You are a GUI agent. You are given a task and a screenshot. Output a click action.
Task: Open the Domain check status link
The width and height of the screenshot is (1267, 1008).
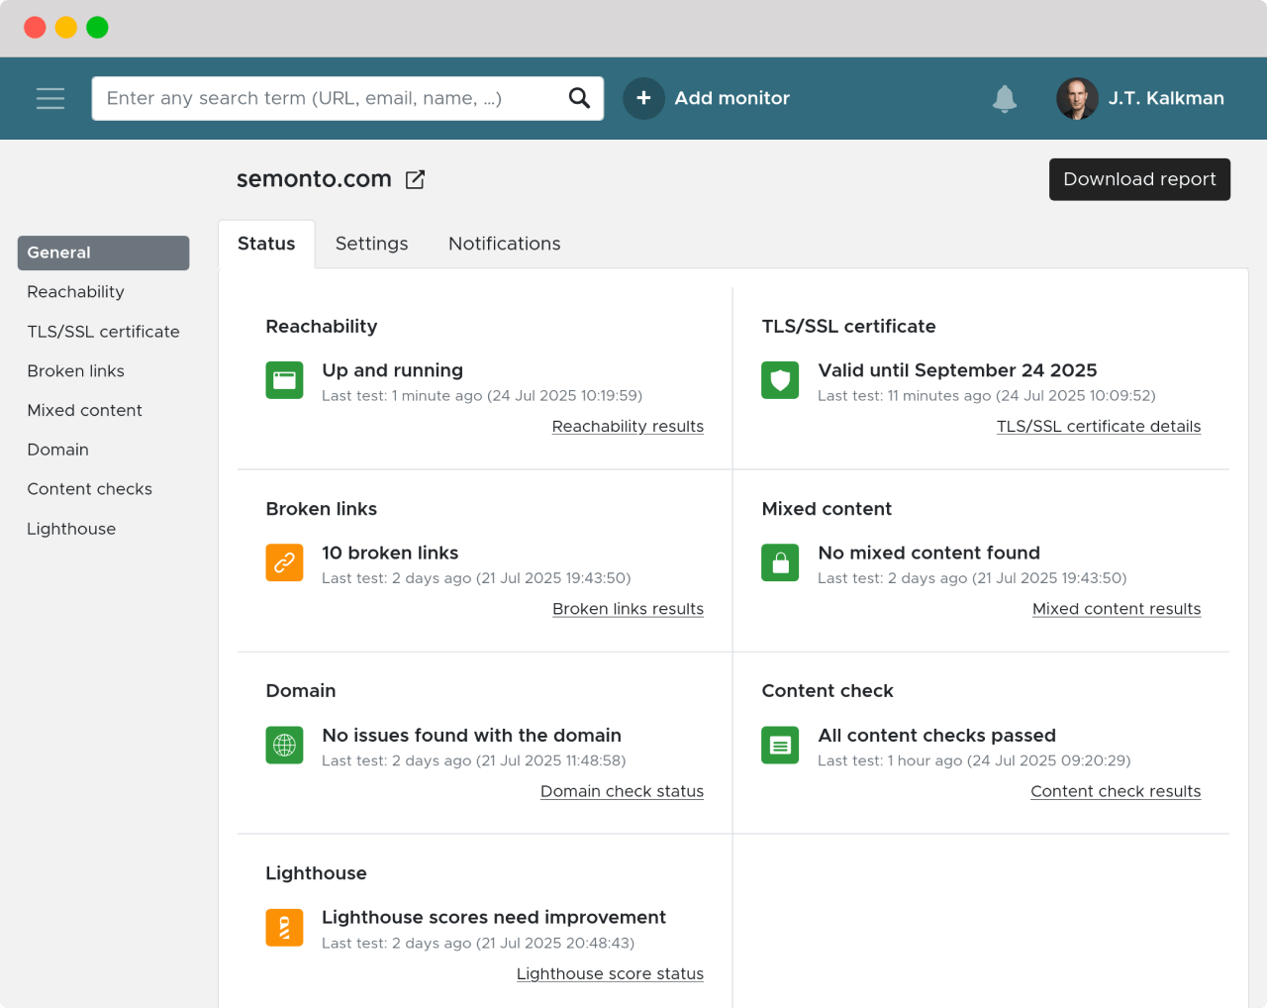622,791
